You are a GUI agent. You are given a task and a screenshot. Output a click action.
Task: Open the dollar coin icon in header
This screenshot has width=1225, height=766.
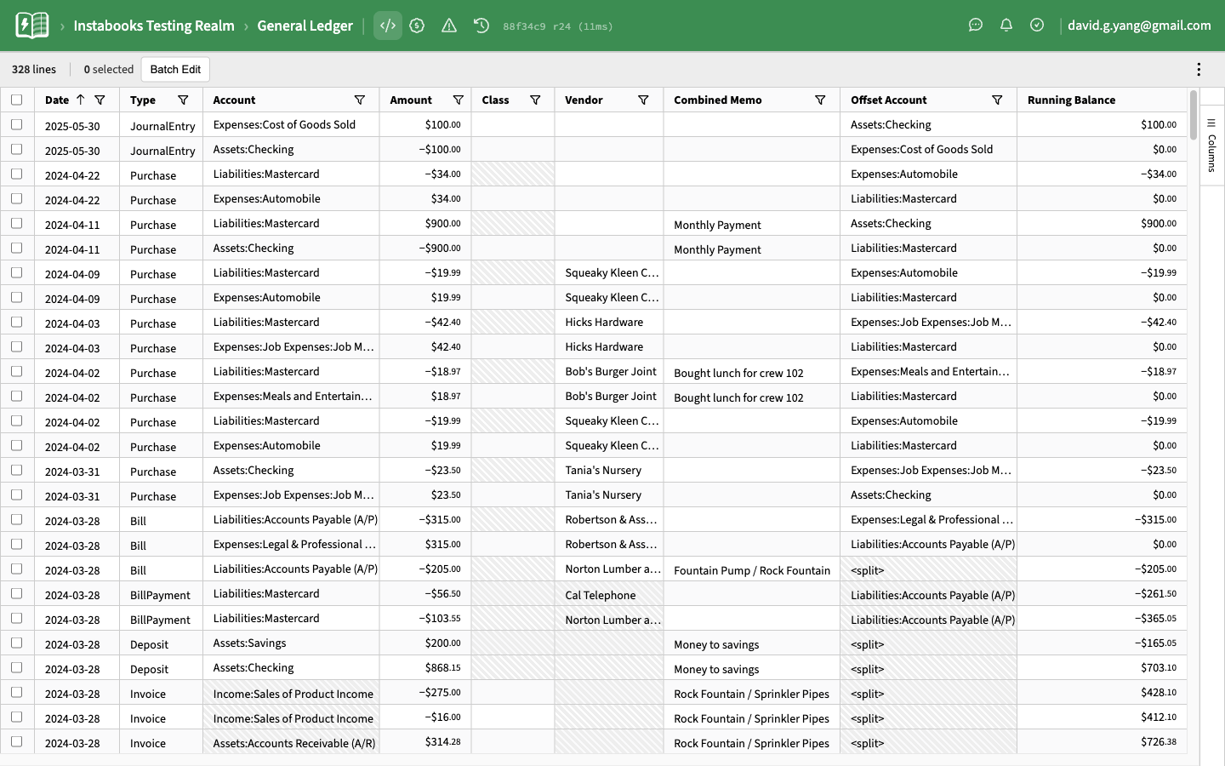(417, 26)
